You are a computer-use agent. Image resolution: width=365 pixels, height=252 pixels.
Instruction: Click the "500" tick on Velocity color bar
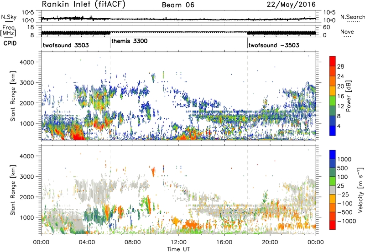click(343, 168)
